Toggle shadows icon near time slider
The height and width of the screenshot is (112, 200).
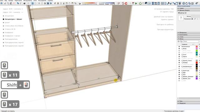coord(80,3)
